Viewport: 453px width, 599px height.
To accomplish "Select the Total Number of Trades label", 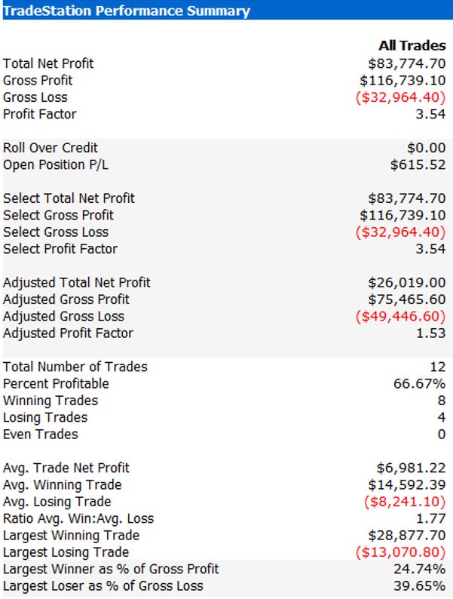I will click(75, 367).
